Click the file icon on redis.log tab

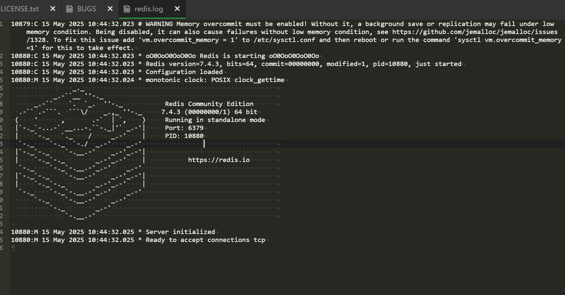coord(127,9)
